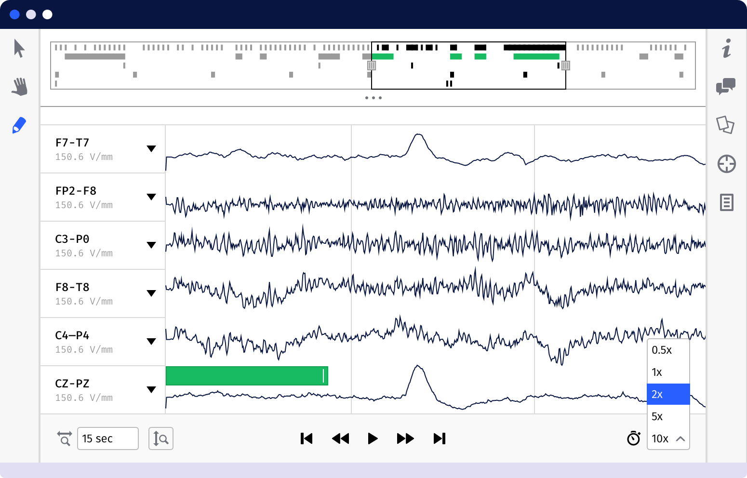The image size is (747, 478).
Task: Collapse the playback speed dropdown at 10x
Action: pyautogui.click(x=668, y=438)
